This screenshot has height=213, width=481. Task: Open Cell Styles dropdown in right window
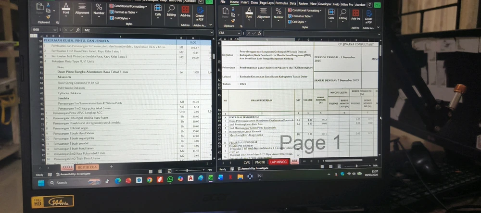(299, 22)
